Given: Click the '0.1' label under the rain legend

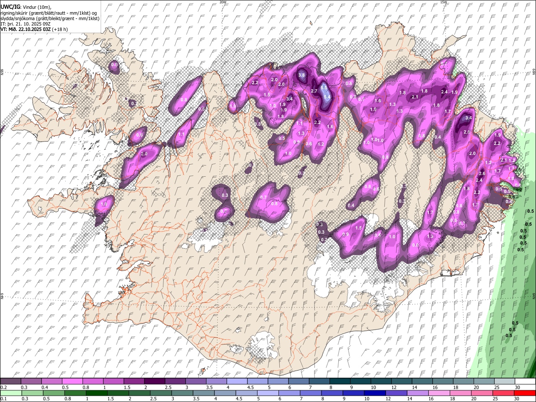Looking at the screenshot, I should (4, 399).
